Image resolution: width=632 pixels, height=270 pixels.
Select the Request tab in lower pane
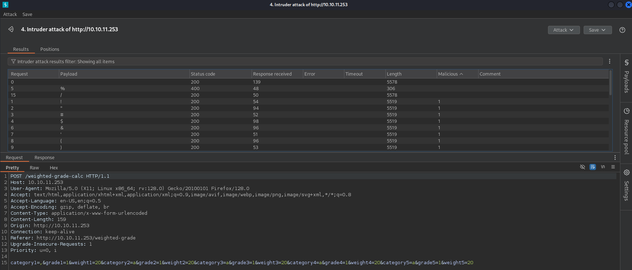tap(14, 157)
